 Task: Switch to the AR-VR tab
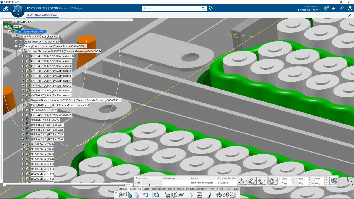(220, 189)
